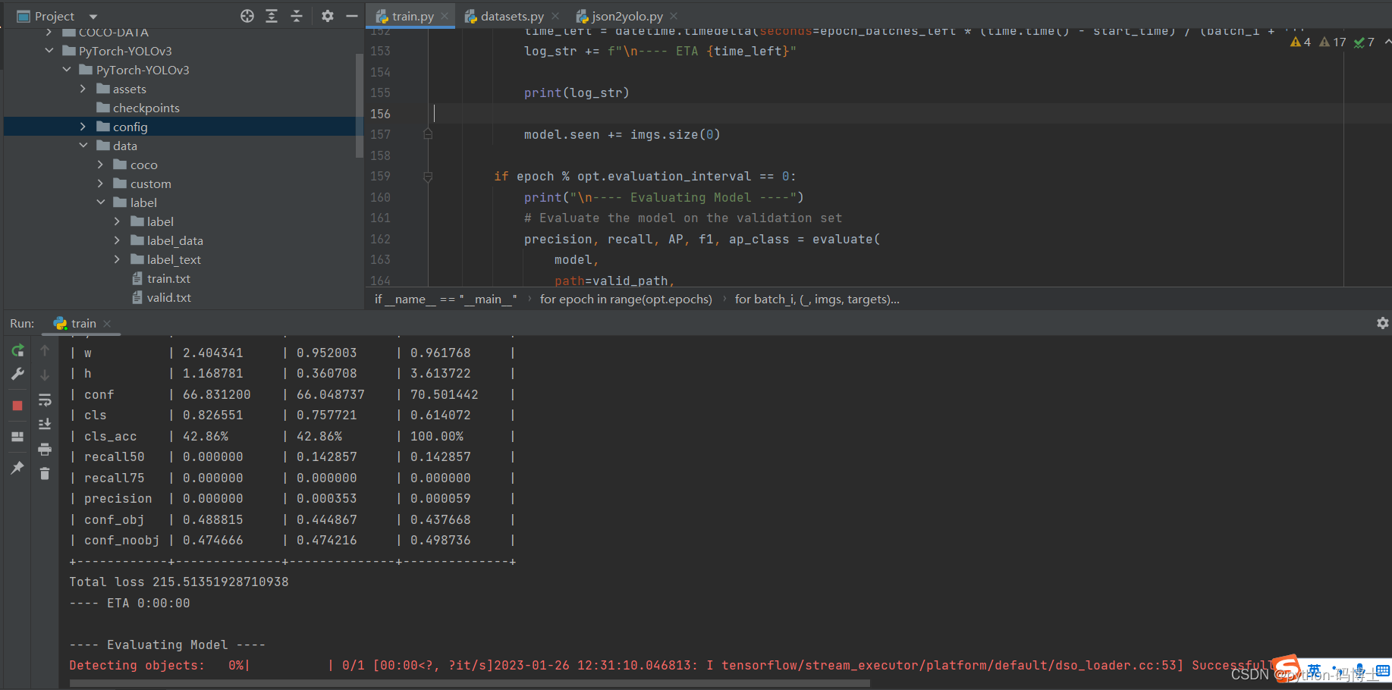Click the Up stack trace arrow
Viewport: 1392px width, 690px height.
pos(45,350)
